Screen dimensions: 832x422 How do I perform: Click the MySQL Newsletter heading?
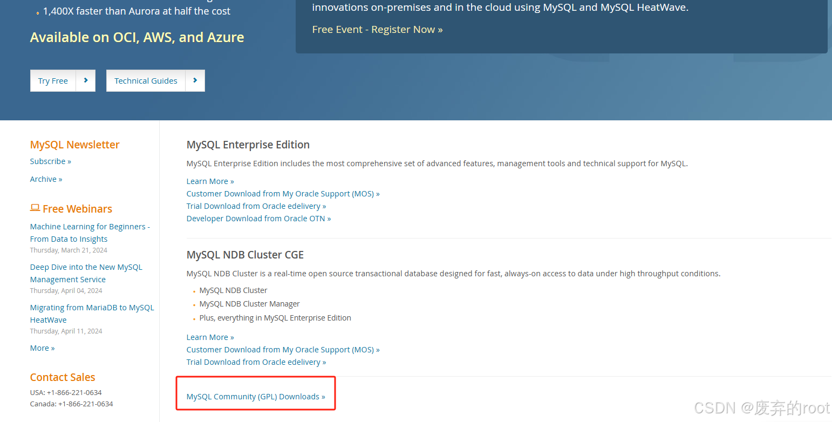point(75,145)
